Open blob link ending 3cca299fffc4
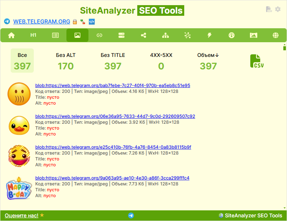 point(112,178)
